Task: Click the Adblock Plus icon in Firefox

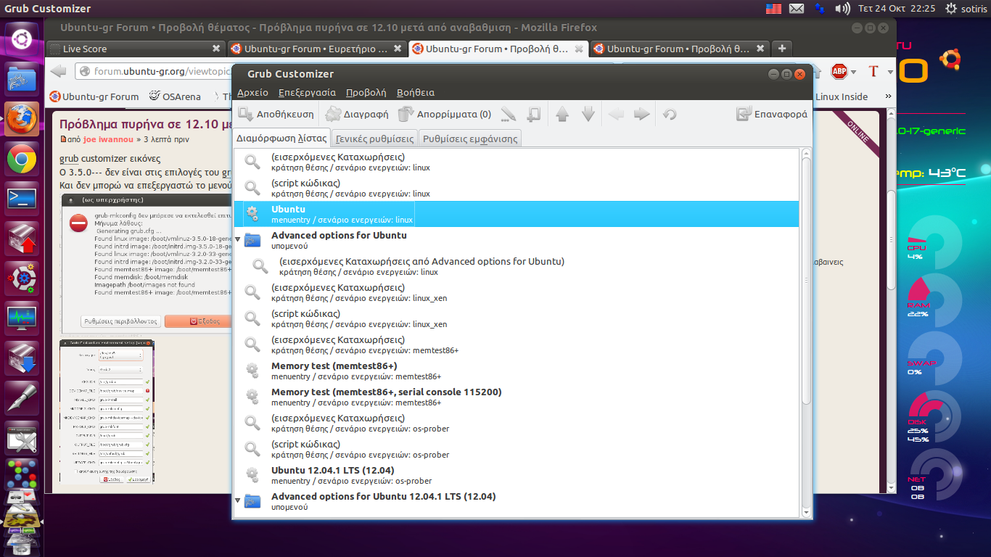Action: [x=839, y=71]
